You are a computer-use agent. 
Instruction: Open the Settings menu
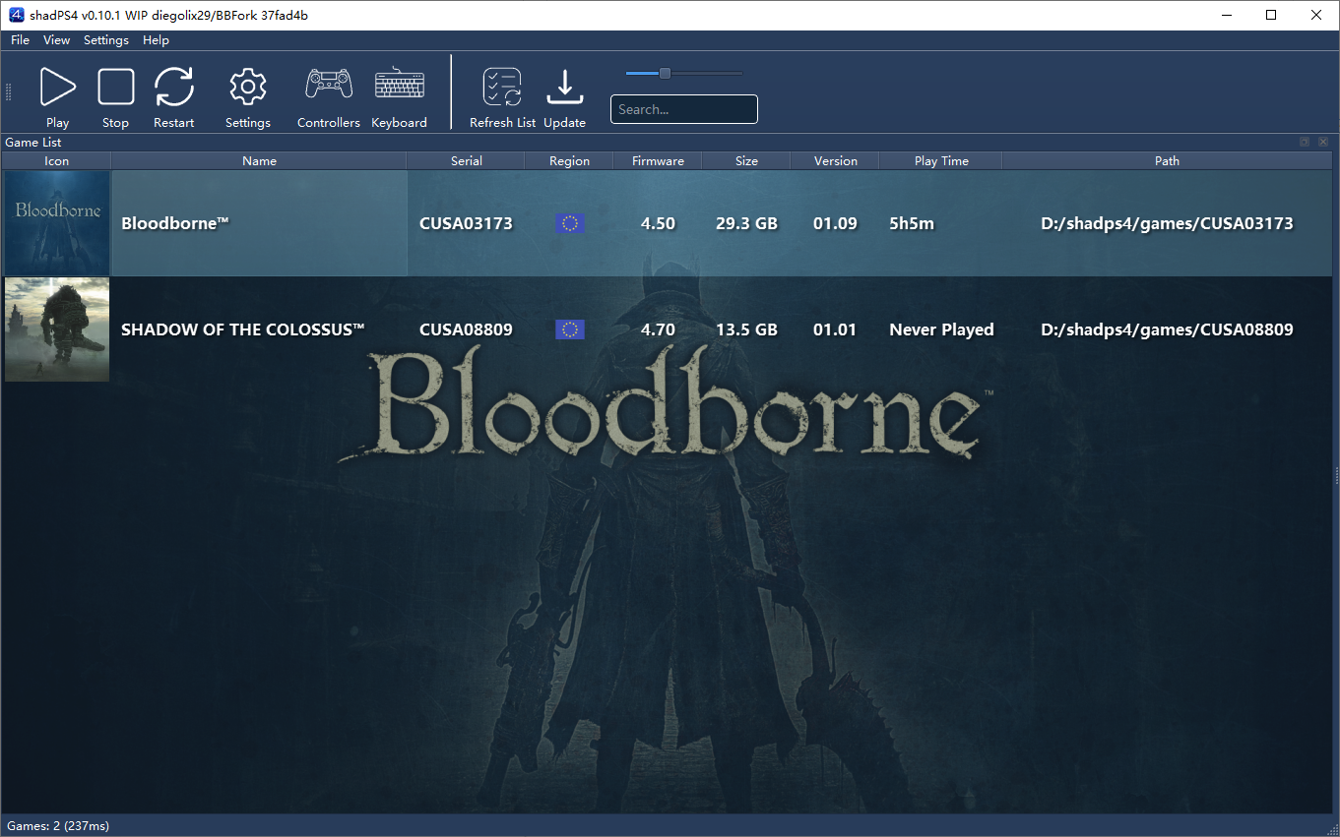pos(106,40)
